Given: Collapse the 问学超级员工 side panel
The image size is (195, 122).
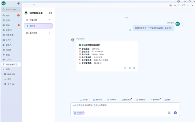Looking at the screenshot, I should pyautogui.click(x=50, y=13).
